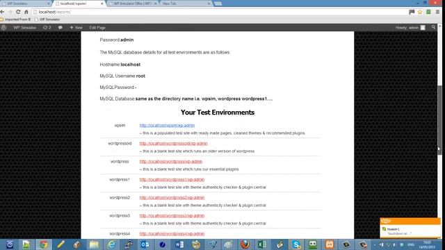Open Microsoft Word from the taskbar
The image size is (445, 250).
coord(179,244)
